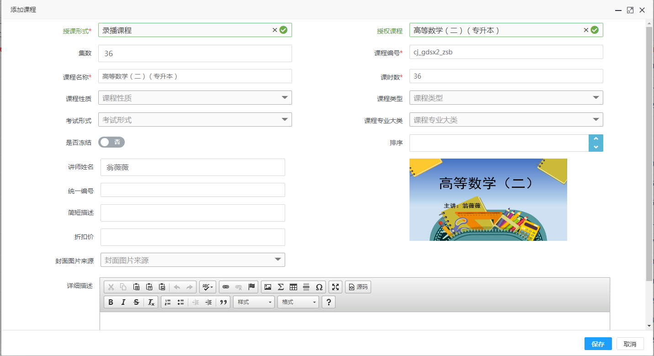654x356 pixels.
Task: Toggle the 是否冻结 switch
Action: 112,142
